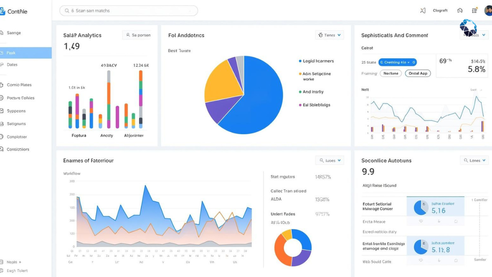Click the heart icon under Foturt Setiorial row
Viewport: 492px width, 277px height.
[x=421, y=221]
